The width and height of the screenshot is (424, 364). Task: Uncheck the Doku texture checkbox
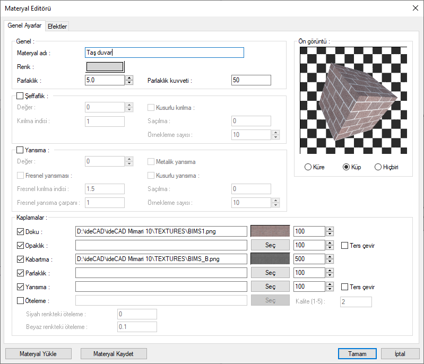click(21, 231)
